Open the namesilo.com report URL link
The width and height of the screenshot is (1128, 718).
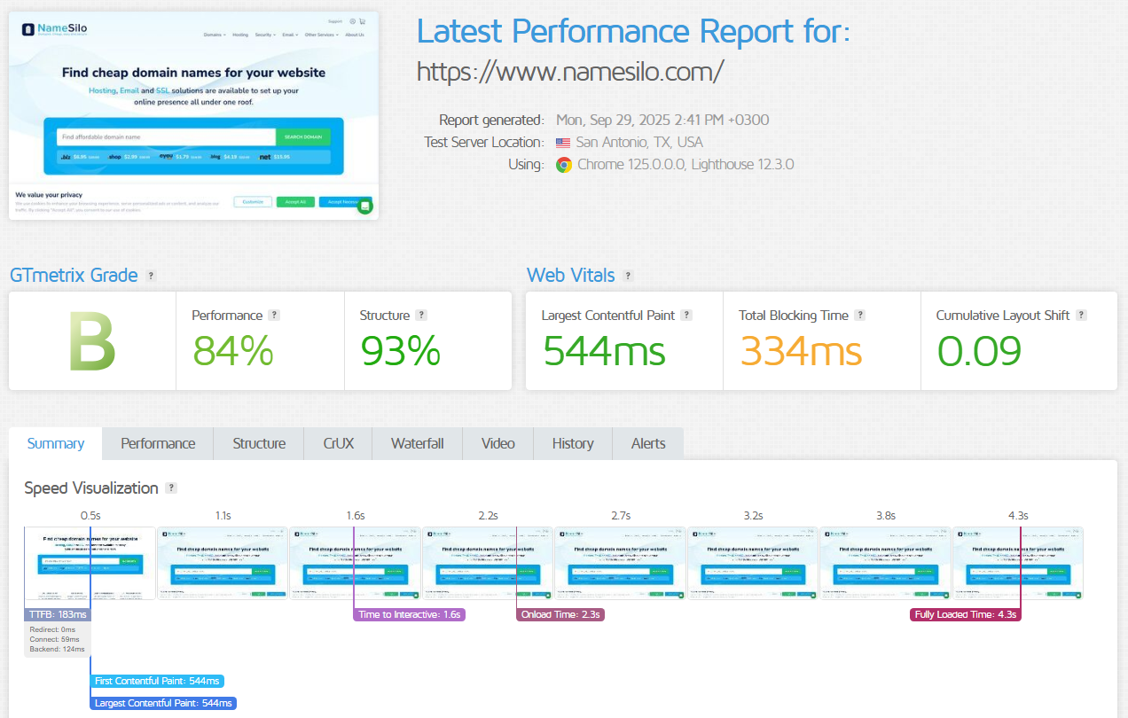tap(570, 71)
